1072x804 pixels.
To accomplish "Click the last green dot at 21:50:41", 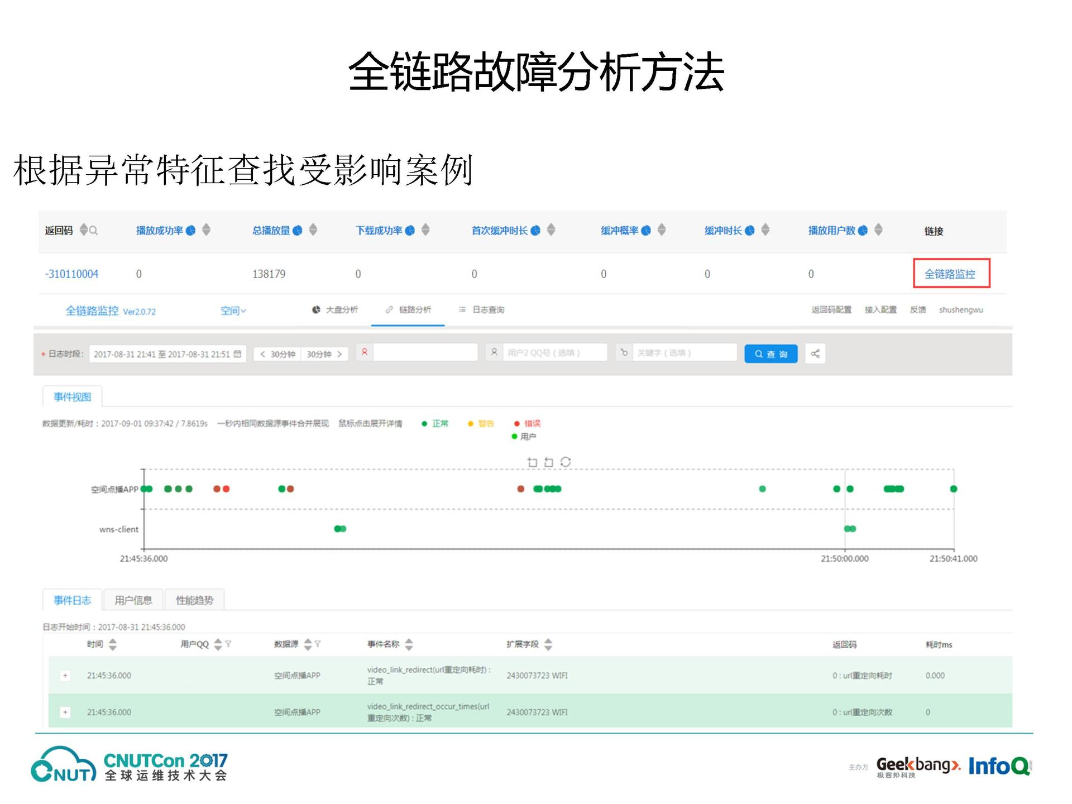I will point(954,489).
